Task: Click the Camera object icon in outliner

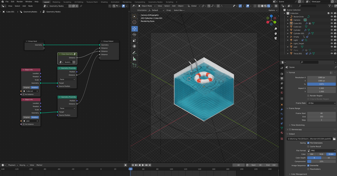Action: [x=291, y=20]
